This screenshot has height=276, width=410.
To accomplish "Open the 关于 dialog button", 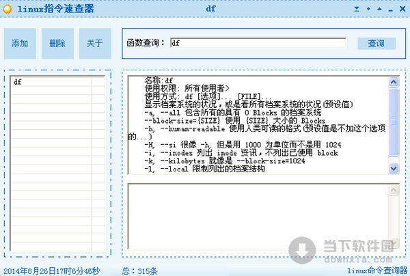I will (95, 44).
